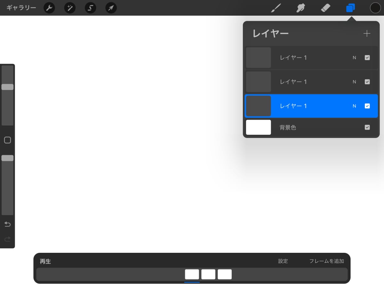Tap the thumbnail of highlighted blue layer
This screenshot has width=384, height=288.
[258, 106]
